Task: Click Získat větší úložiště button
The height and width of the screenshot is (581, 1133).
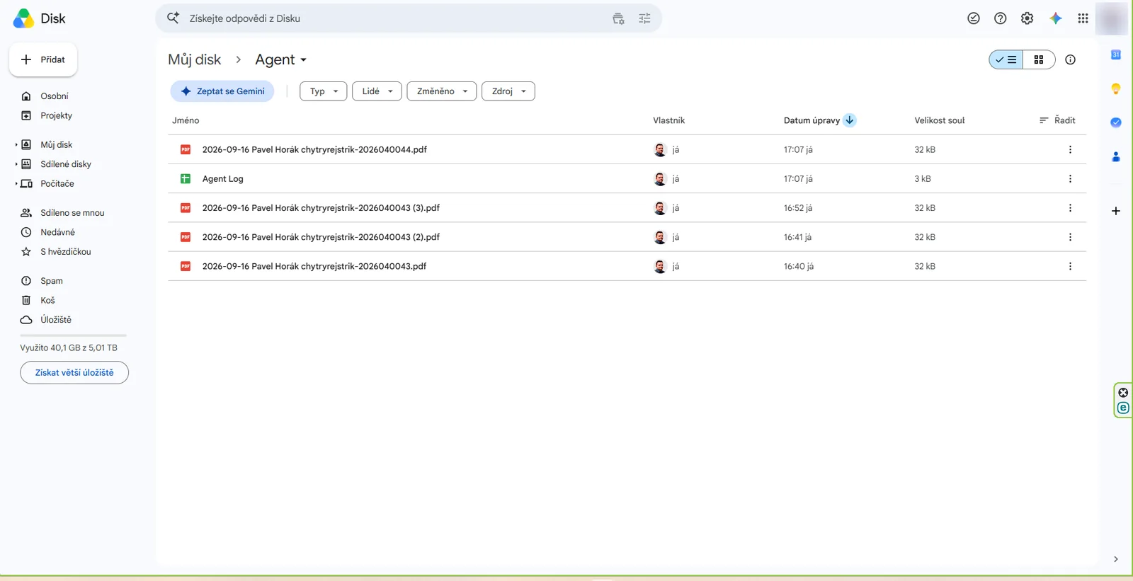Action: (x=74, y=372)
